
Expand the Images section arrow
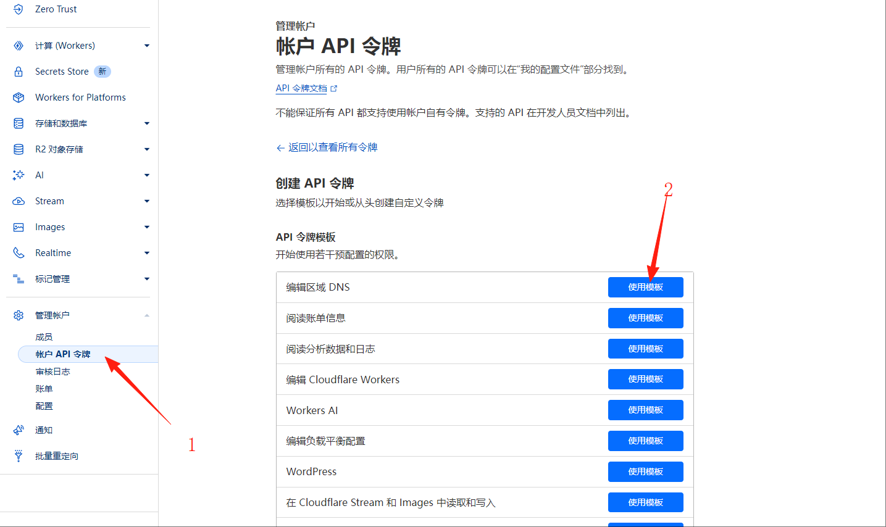147,227
